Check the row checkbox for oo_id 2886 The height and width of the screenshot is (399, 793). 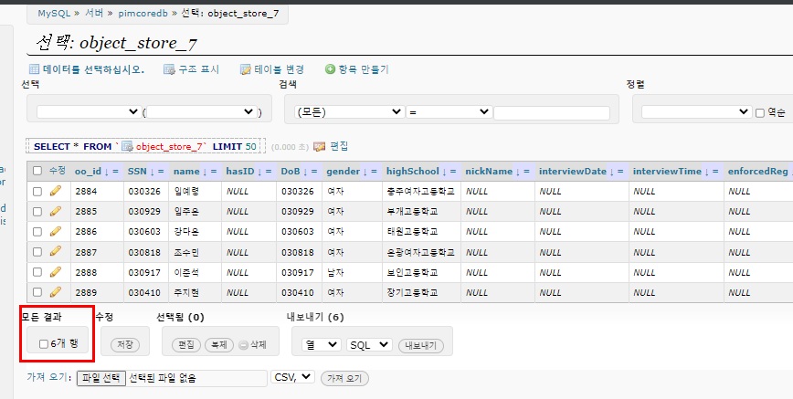pyautogui.click(x=37, y=232)
